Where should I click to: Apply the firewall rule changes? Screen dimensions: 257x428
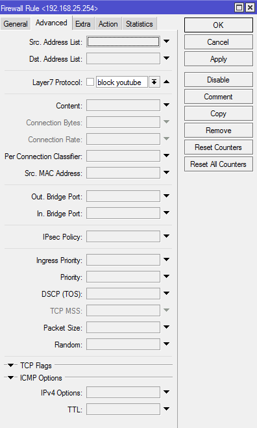(x=218, y=59)
